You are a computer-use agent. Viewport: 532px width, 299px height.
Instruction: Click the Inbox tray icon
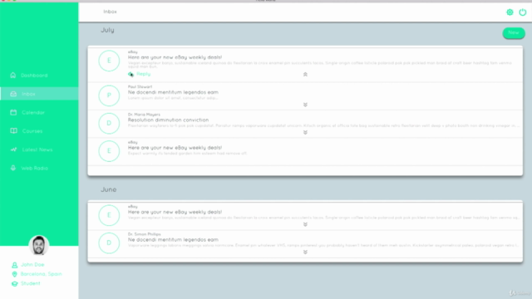point(13,94)
